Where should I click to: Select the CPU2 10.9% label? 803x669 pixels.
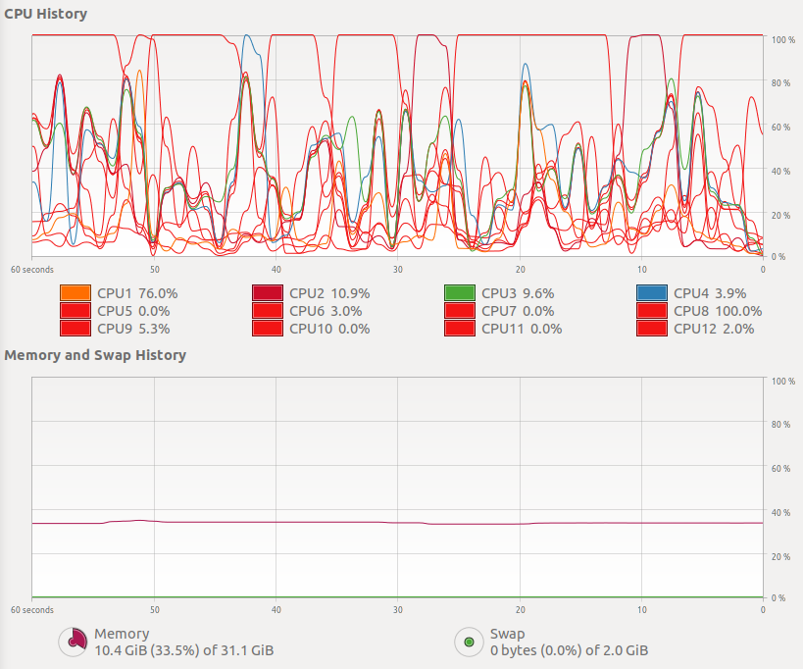pyautogui.click(x=329, y=293)
